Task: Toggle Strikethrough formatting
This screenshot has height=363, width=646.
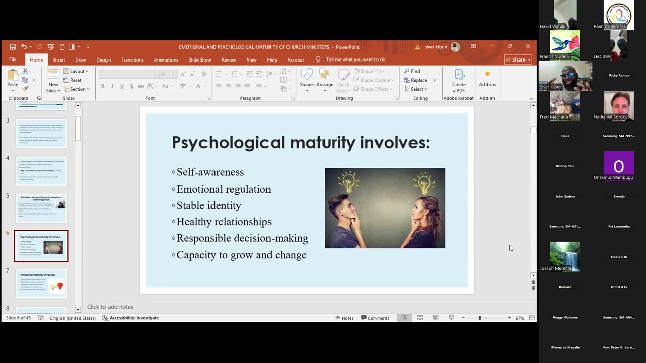Action: [142, 86]
